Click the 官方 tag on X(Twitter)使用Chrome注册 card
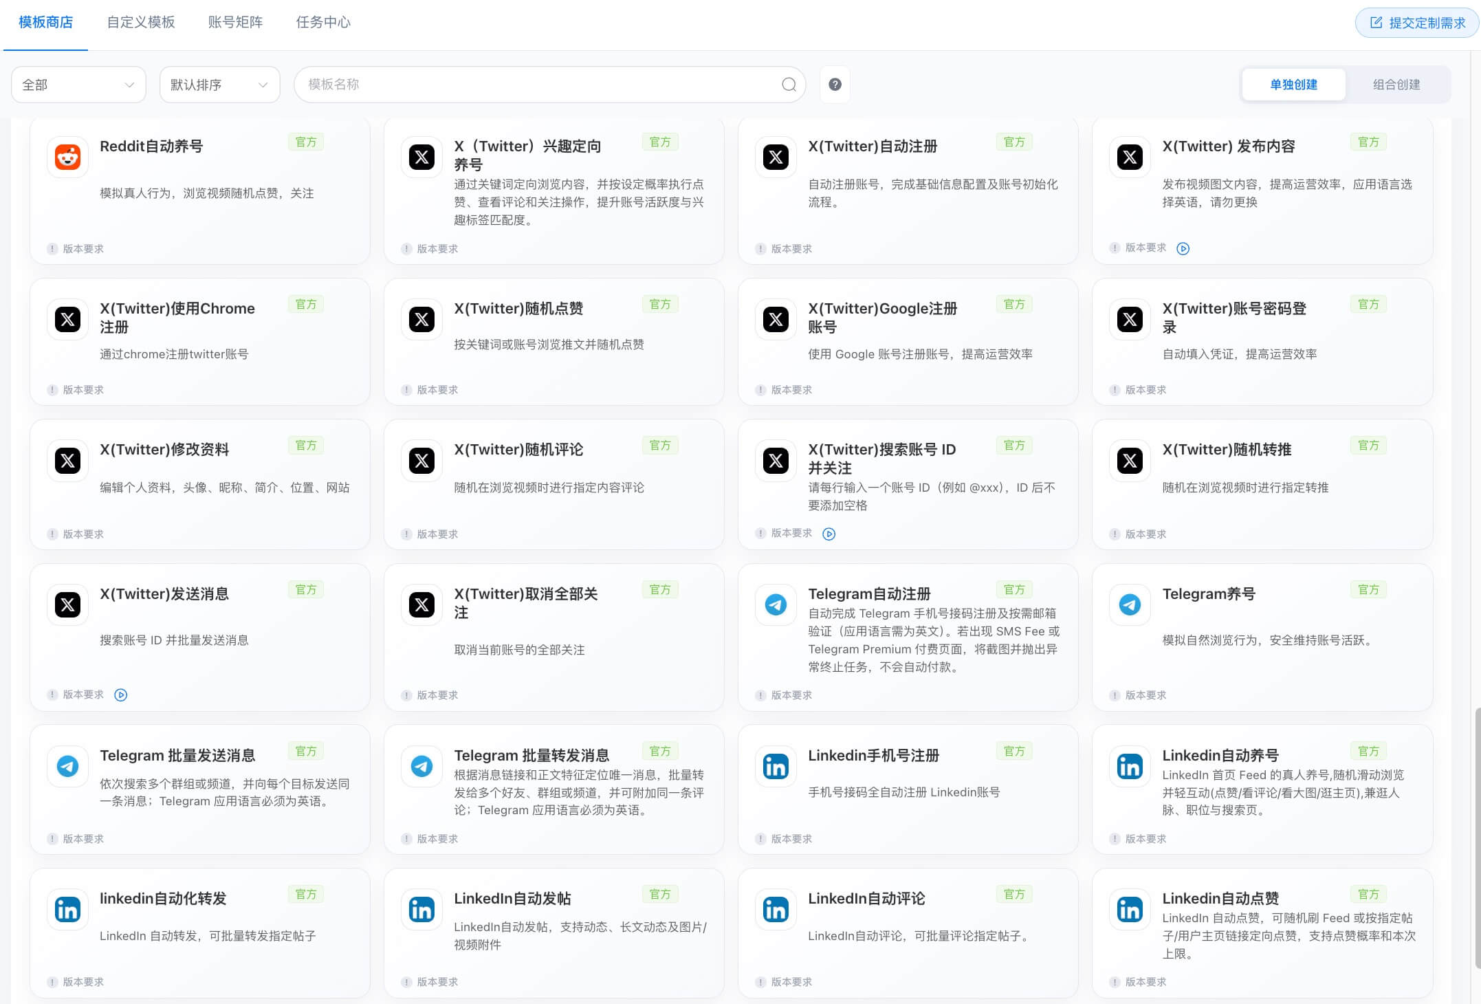Screen dimensions: 1481x1004 pyautogui.click(x=306, y=304)
